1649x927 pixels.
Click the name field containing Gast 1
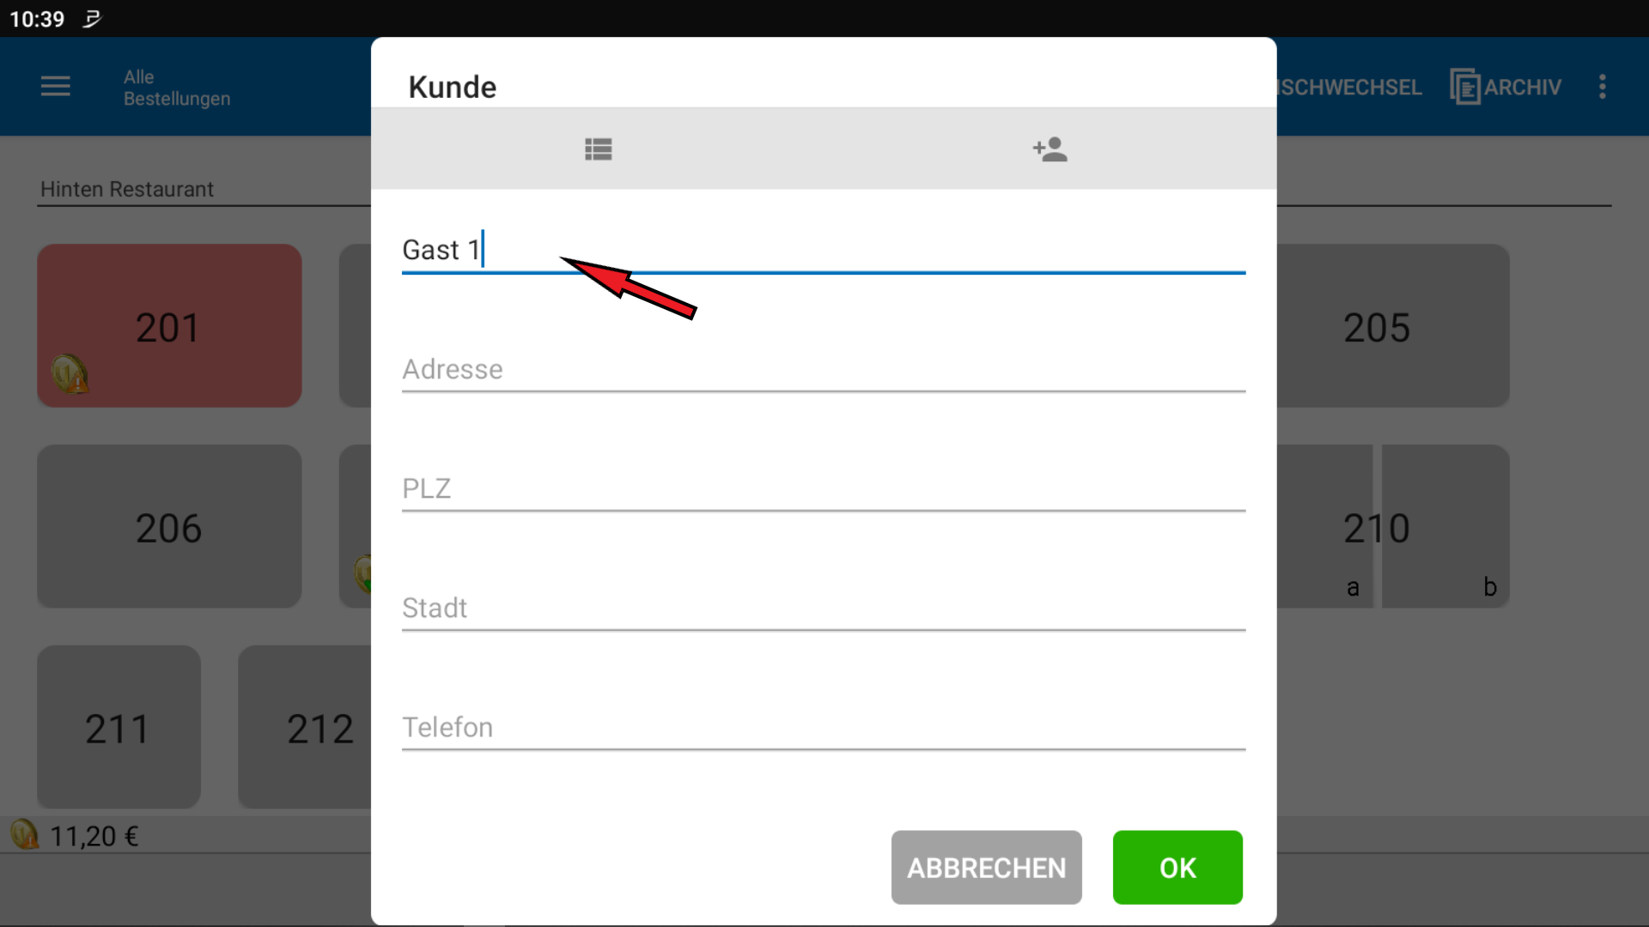[823, 250]
